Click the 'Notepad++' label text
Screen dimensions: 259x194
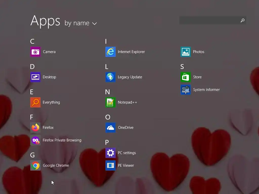[127, 102]
